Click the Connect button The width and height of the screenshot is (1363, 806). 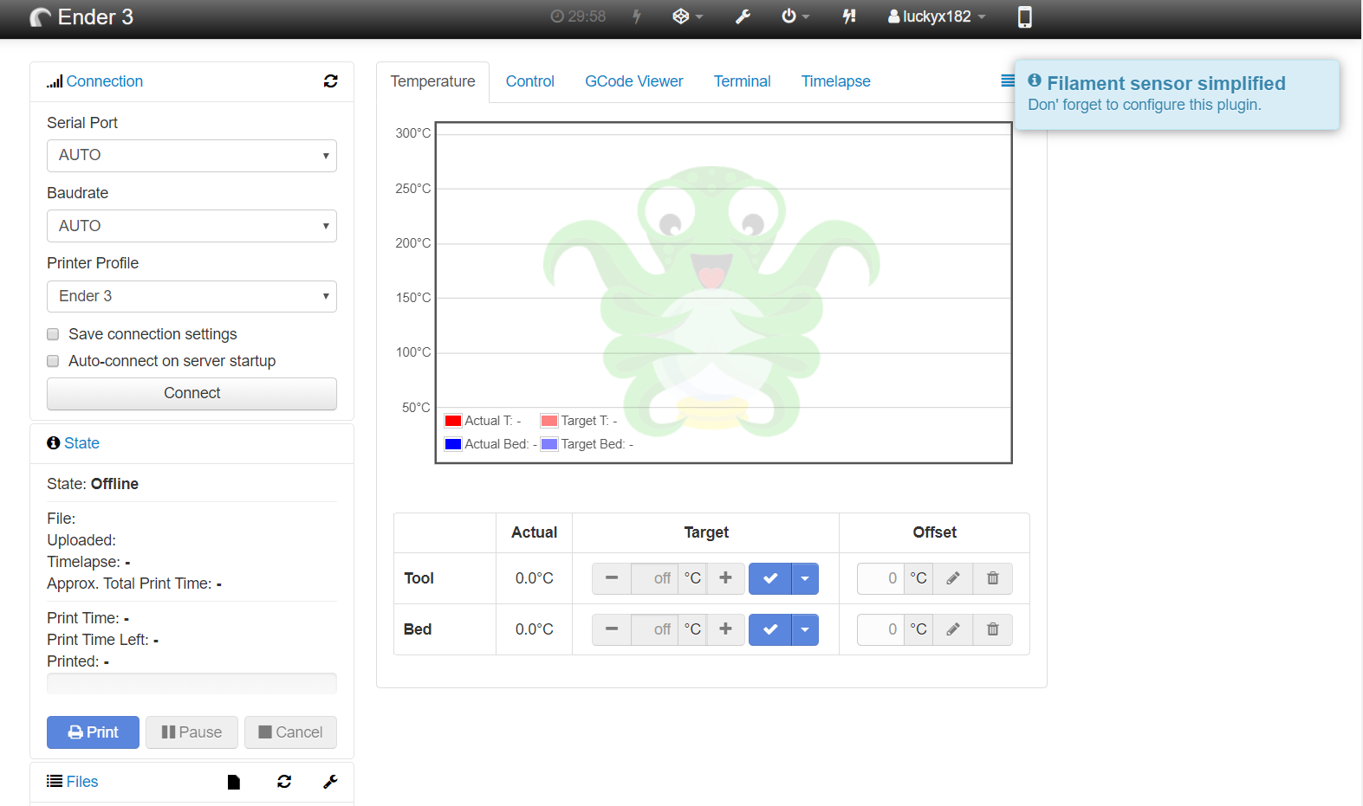[191, 393]
